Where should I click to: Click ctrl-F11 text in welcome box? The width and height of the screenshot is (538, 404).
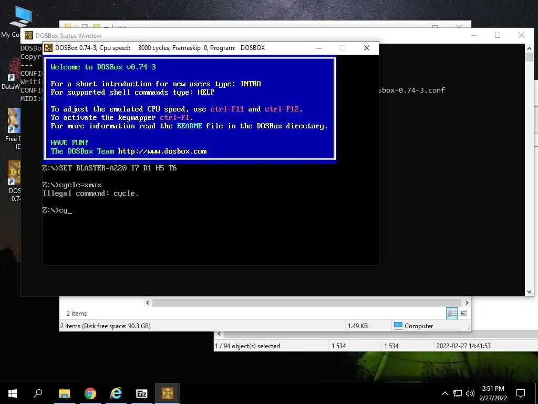227,109
